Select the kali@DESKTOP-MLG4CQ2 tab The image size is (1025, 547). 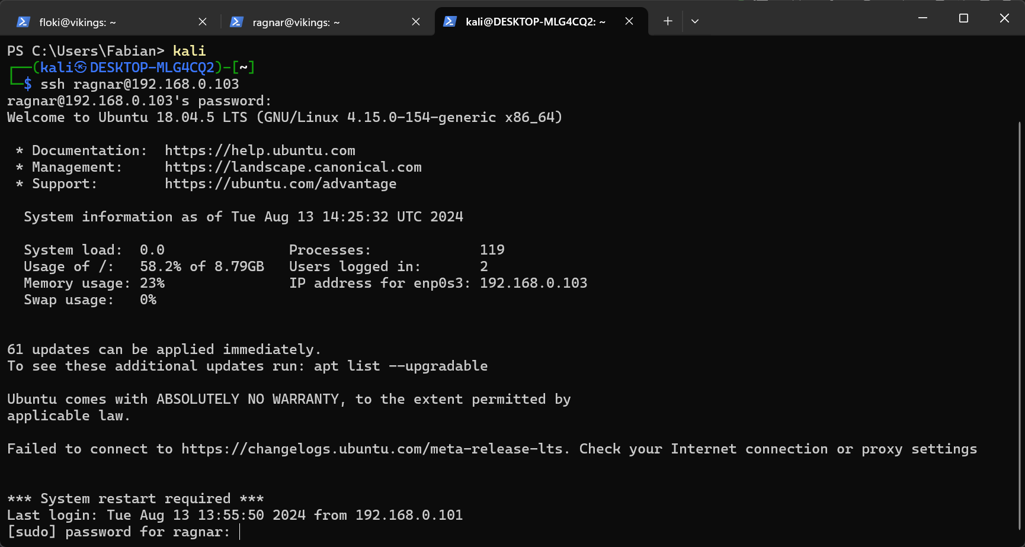(x=541, y=22)
